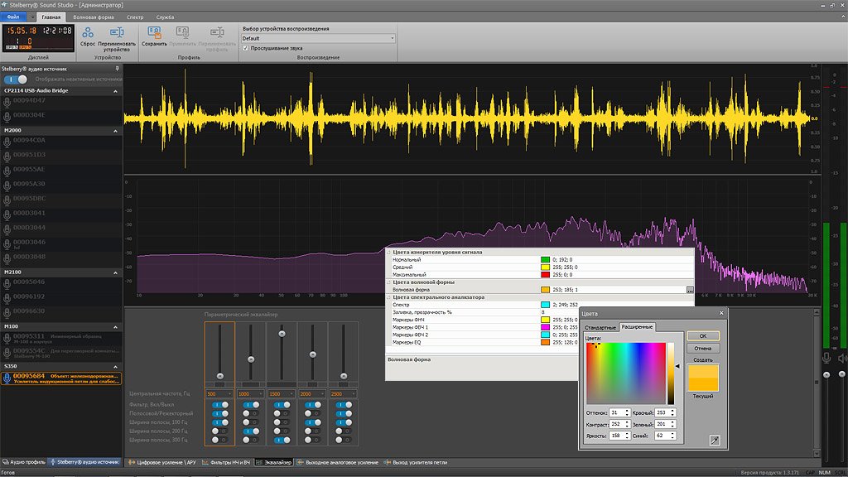Pick a color in the rainbow gradient field
This screenshot has width=848, height=477.
point(624,372)
